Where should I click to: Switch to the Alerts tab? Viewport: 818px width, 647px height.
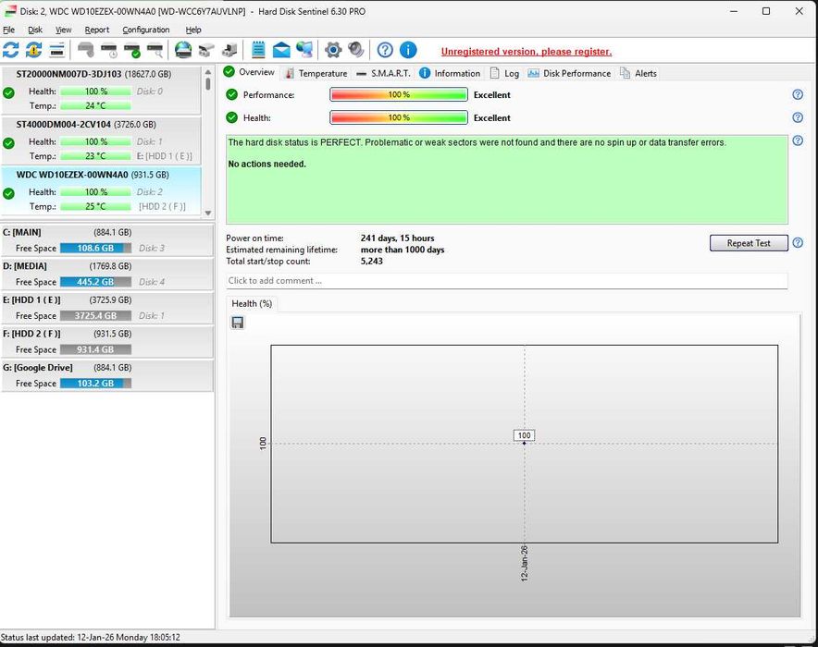(638, 73)
